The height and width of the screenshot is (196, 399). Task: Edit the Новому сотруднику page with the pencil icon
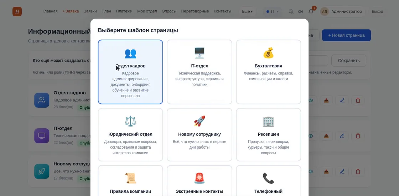tap(342, 171)
